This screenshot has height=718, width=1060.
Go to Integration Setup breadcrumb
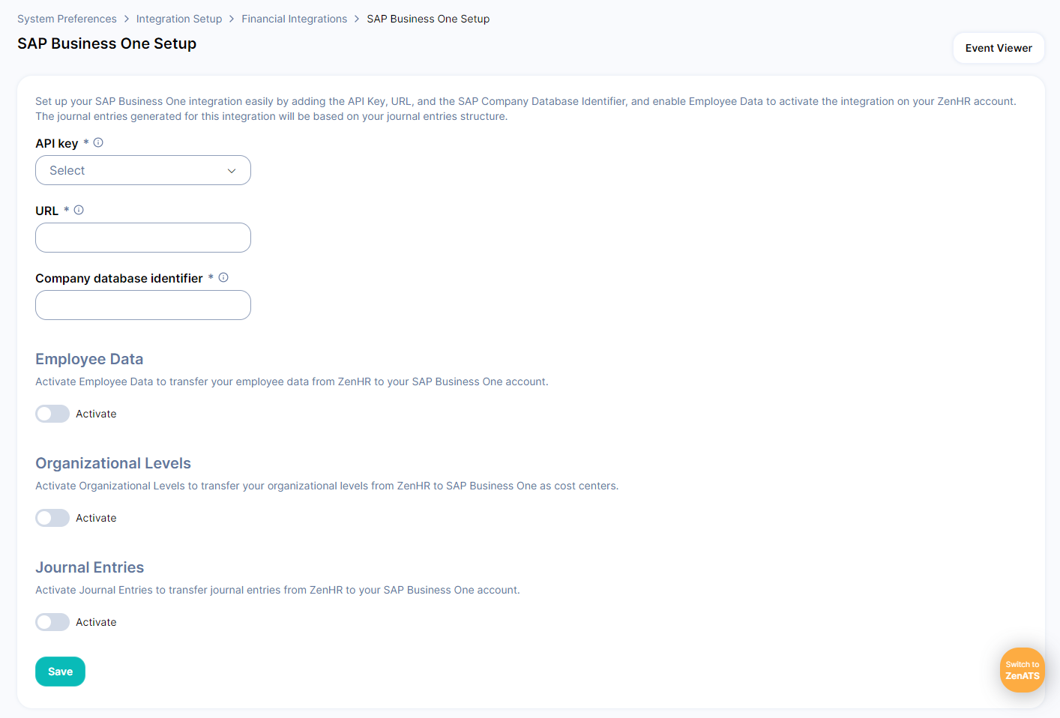[x=179, y=19]
